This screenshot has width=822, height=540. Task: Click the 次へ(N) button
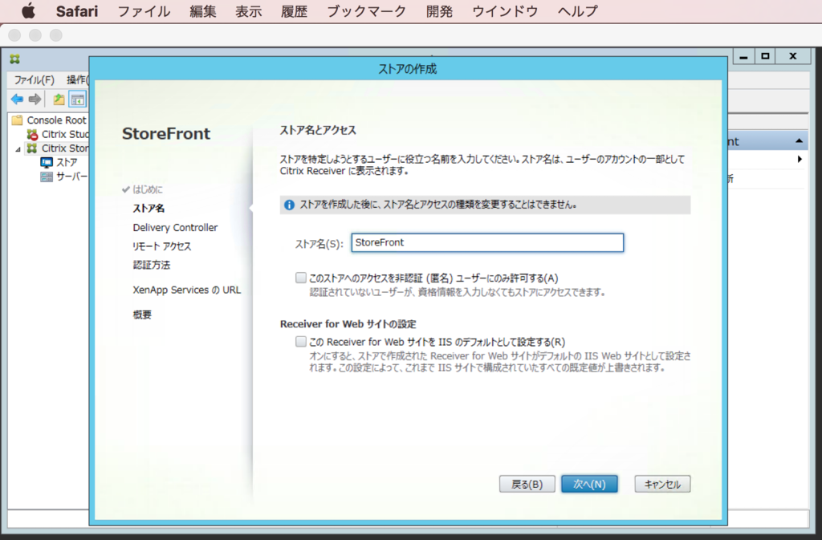589,484
